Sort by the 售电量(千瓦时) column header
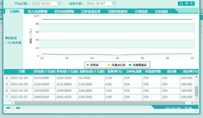Image resolution: width=203 pixels, height=118 pixels. [67, 72]
